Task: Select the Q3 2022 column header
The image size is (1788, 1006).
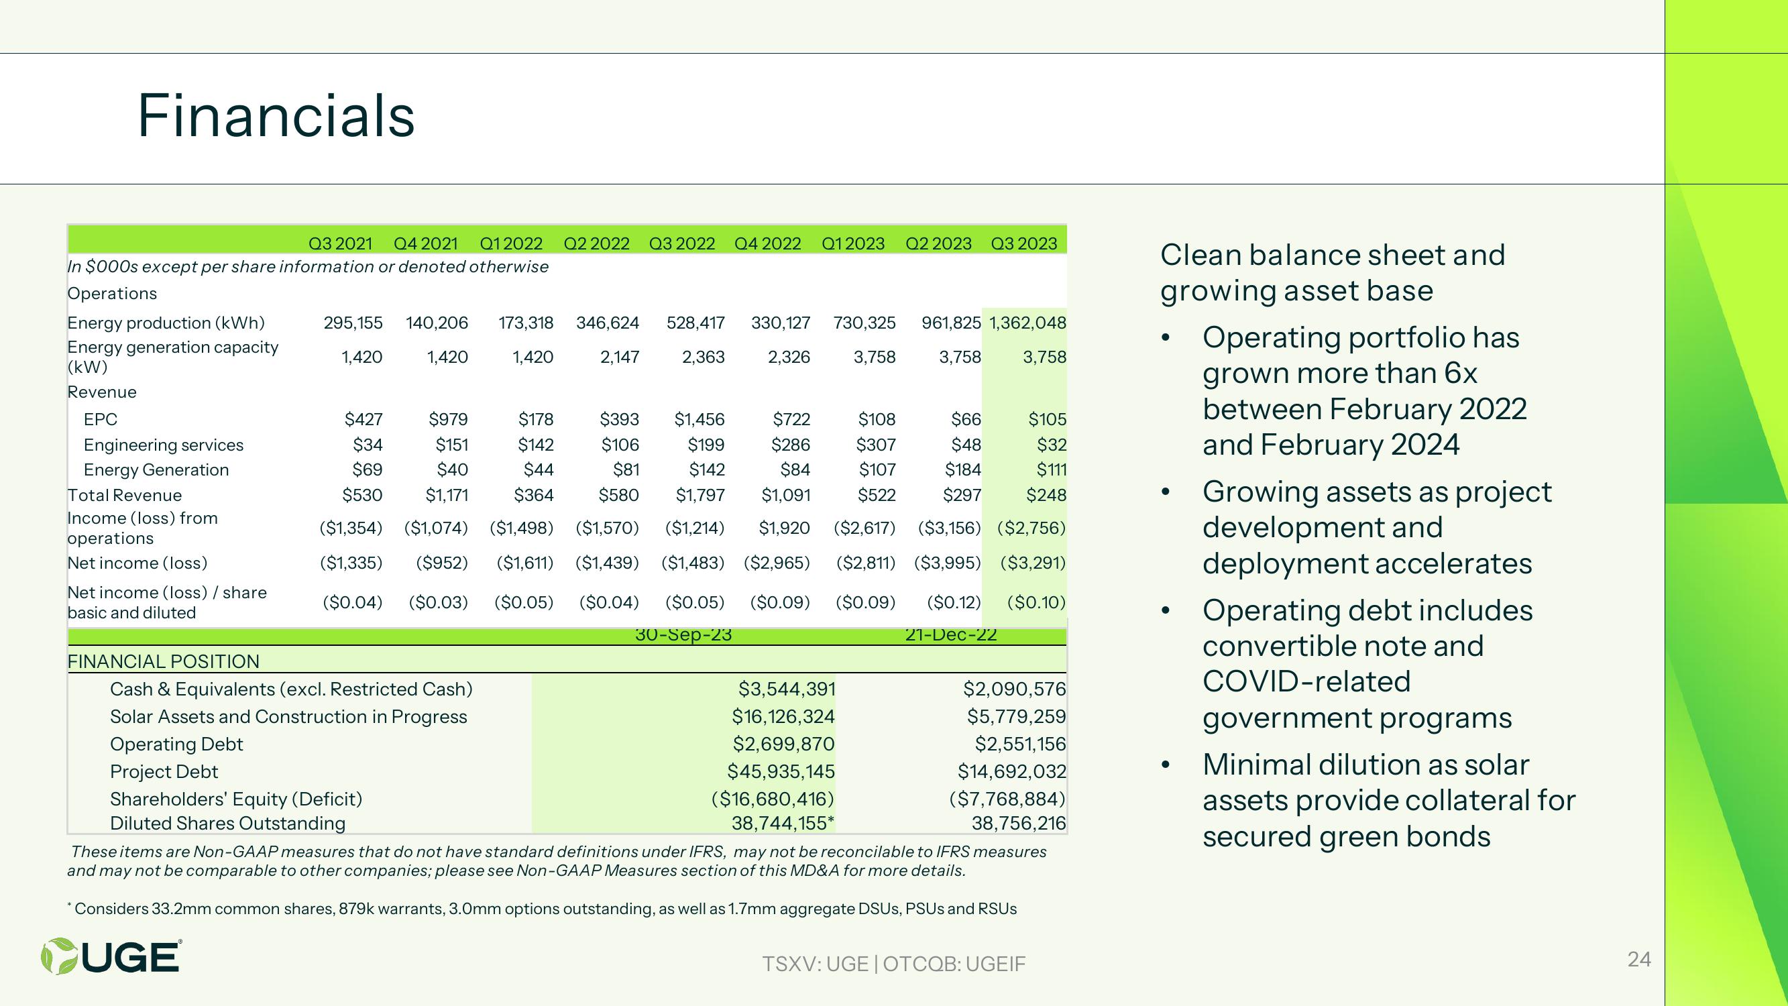Action: [x=681, y=243]
